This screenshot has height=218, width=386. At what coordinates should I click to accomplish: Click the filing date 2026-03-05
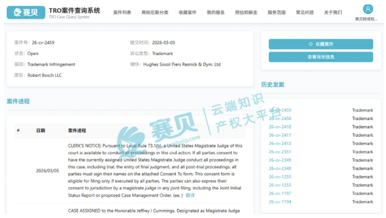tap(163, 43)
